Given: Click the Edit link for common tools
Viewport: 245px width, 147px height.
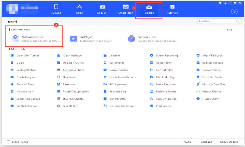Looking at the screenshot, I should click(229, 30).
